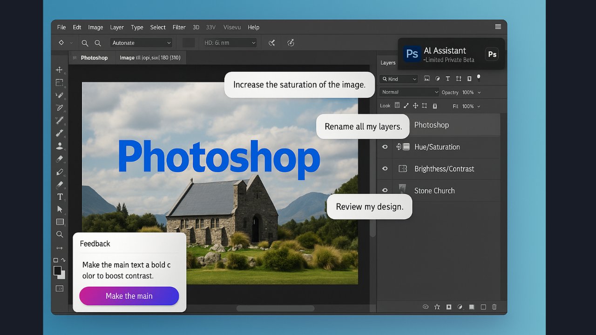Hide the Stone Church layer
596x335 pixels.
click(x=385, y=191)
